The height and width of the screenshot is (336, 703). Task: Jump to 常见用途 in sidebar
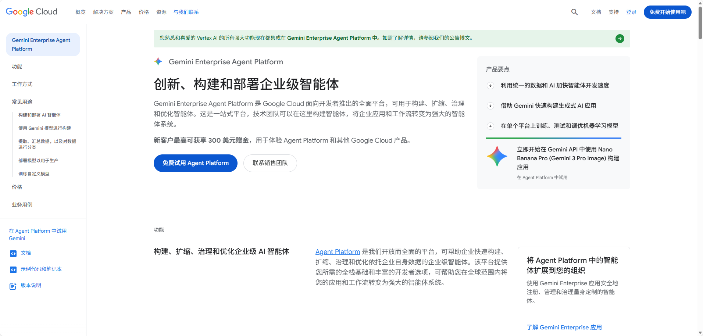[x=22, y=102]
